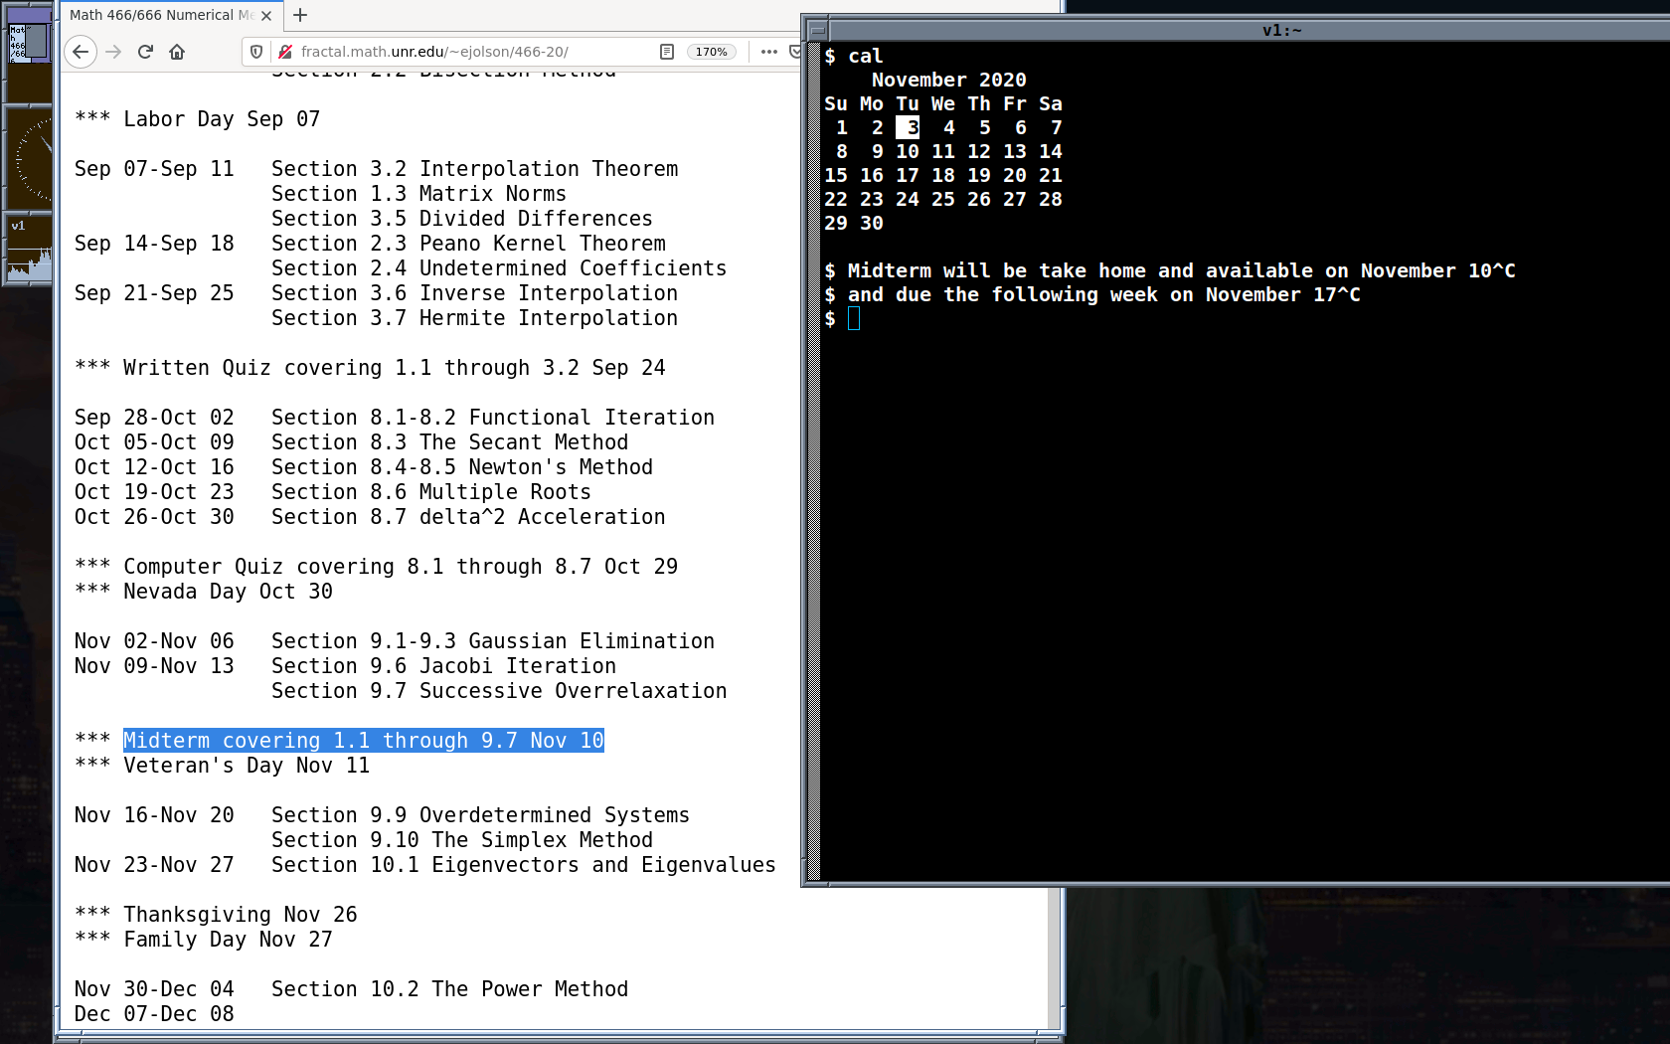The image size is (1670, 1044).
Task: Reload the current page
Action: [x=145, y=52]
